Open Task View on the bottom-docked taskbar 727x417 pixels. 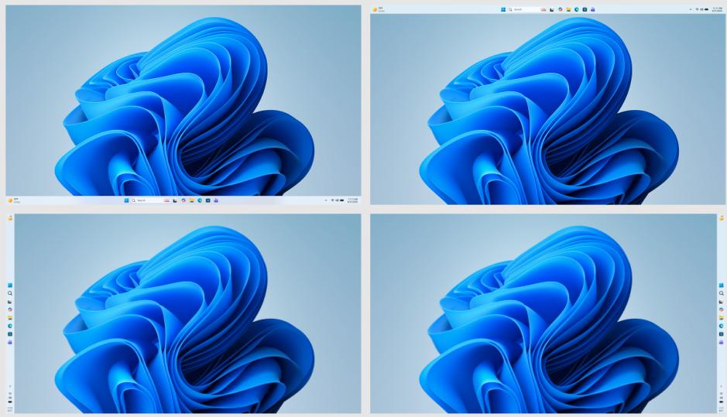(175, 200)
